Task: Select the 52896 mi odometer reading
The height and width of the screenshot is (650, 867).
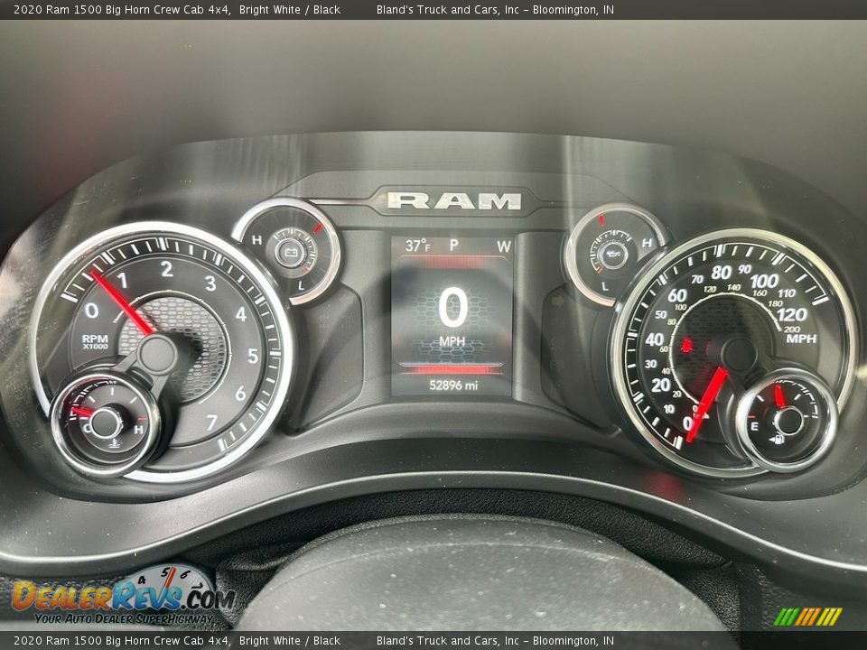Action: (x=453, y=385)
